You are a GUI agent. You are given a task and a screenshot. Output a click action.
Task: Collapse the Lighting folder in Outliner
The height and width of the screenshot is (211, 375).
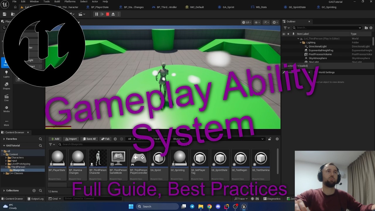301,42
